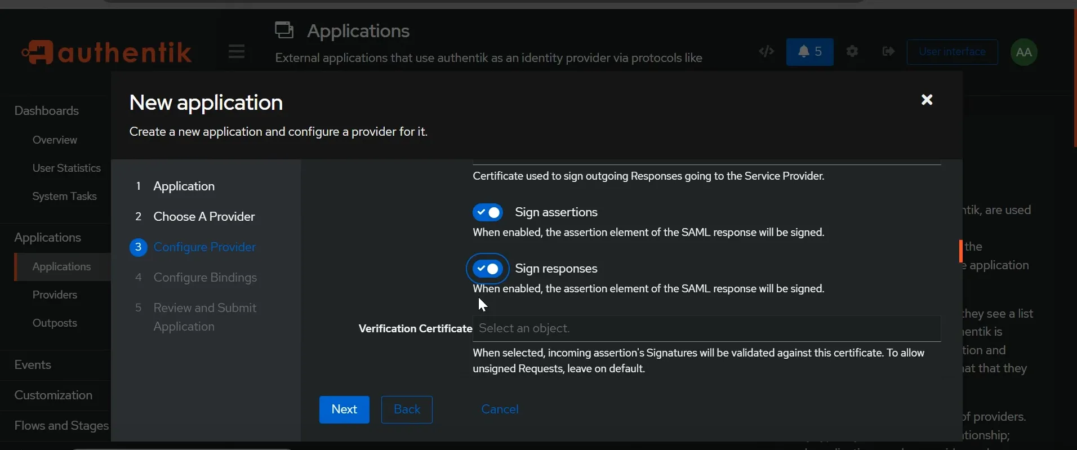Viewport: 1077px width, 450px height.
Task: Open the notifications bell showing 5
Action: (810, 52)
